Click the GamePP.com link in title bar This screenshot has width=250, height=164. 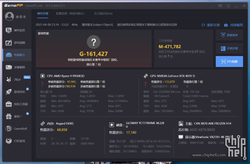coord(34,6)
